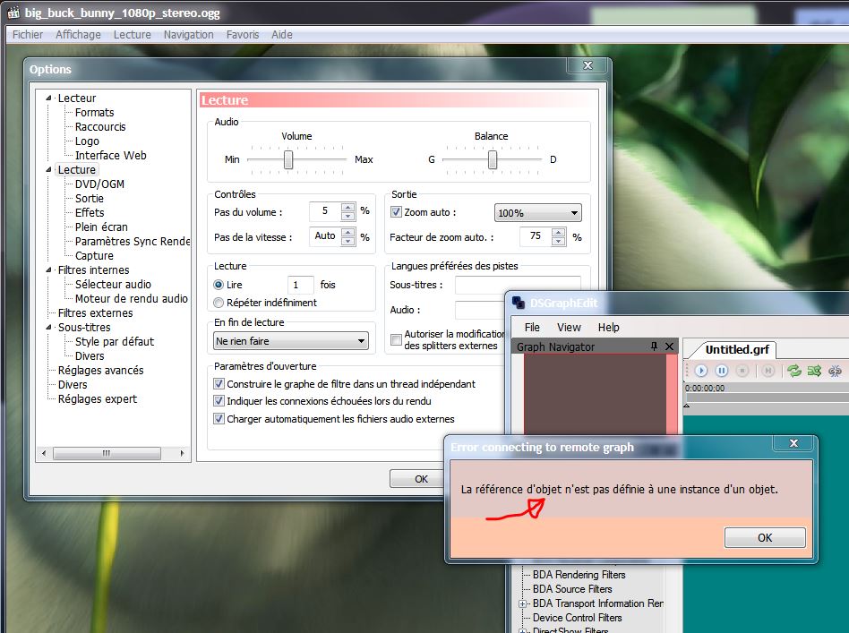Image resolution: width=849 pixels, height=633 pixels.
Task: Toggle Construire le graphe de filtre checkbox
Action: (x=219, y=384)
